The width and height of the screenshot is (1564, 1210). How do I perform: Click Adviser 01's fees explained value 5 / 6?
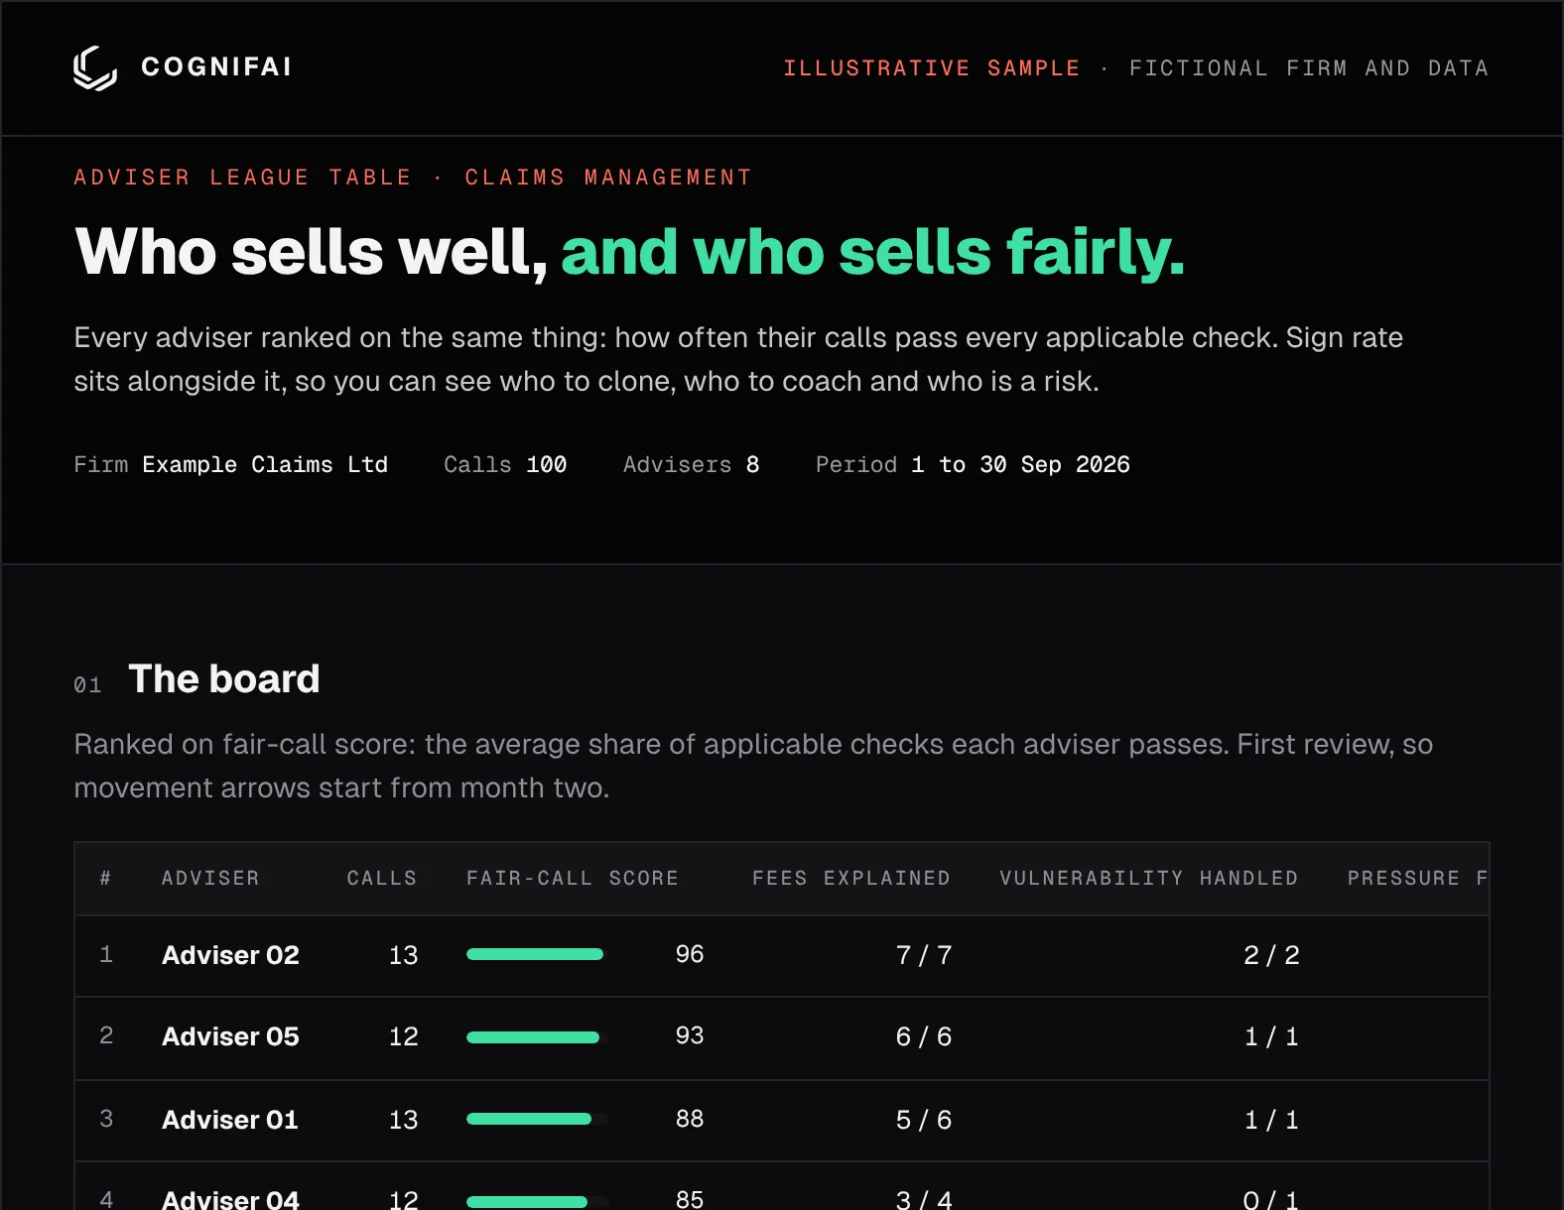click(x=924, y=1120)
